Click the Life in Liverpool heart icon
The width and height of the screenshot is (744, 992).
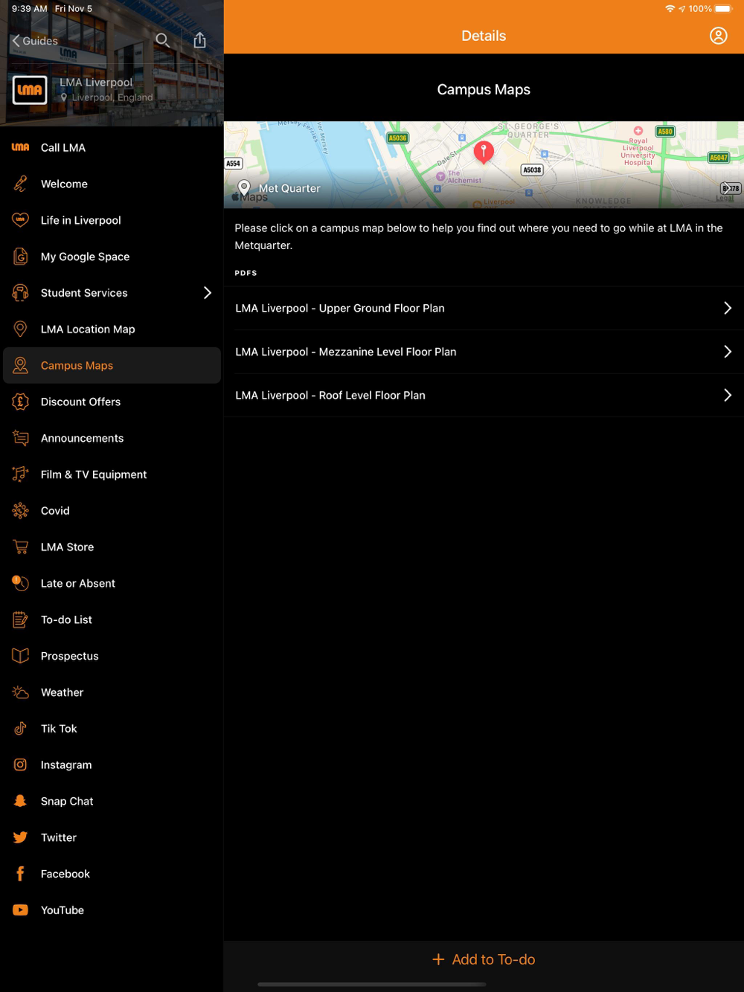[x=20, y=220]
